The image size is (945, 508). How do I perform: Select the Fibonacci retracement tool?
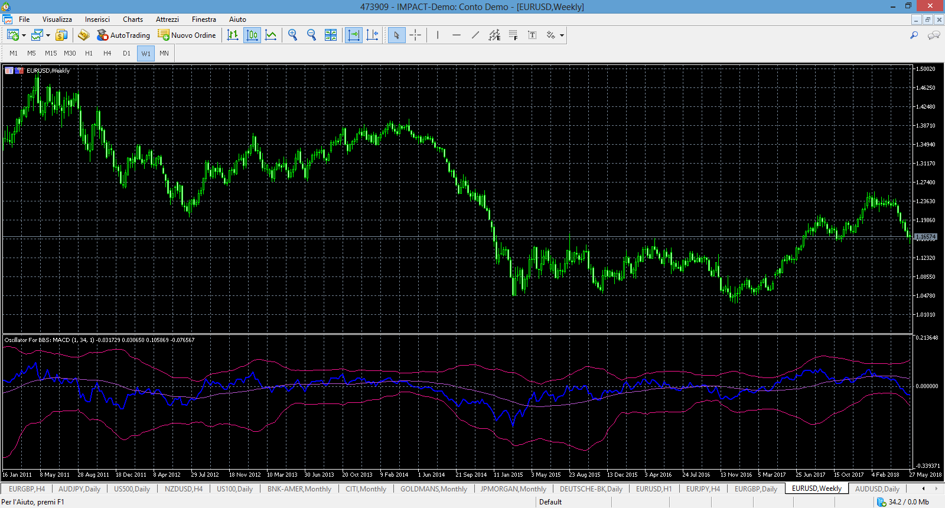(x=513, y=35)
